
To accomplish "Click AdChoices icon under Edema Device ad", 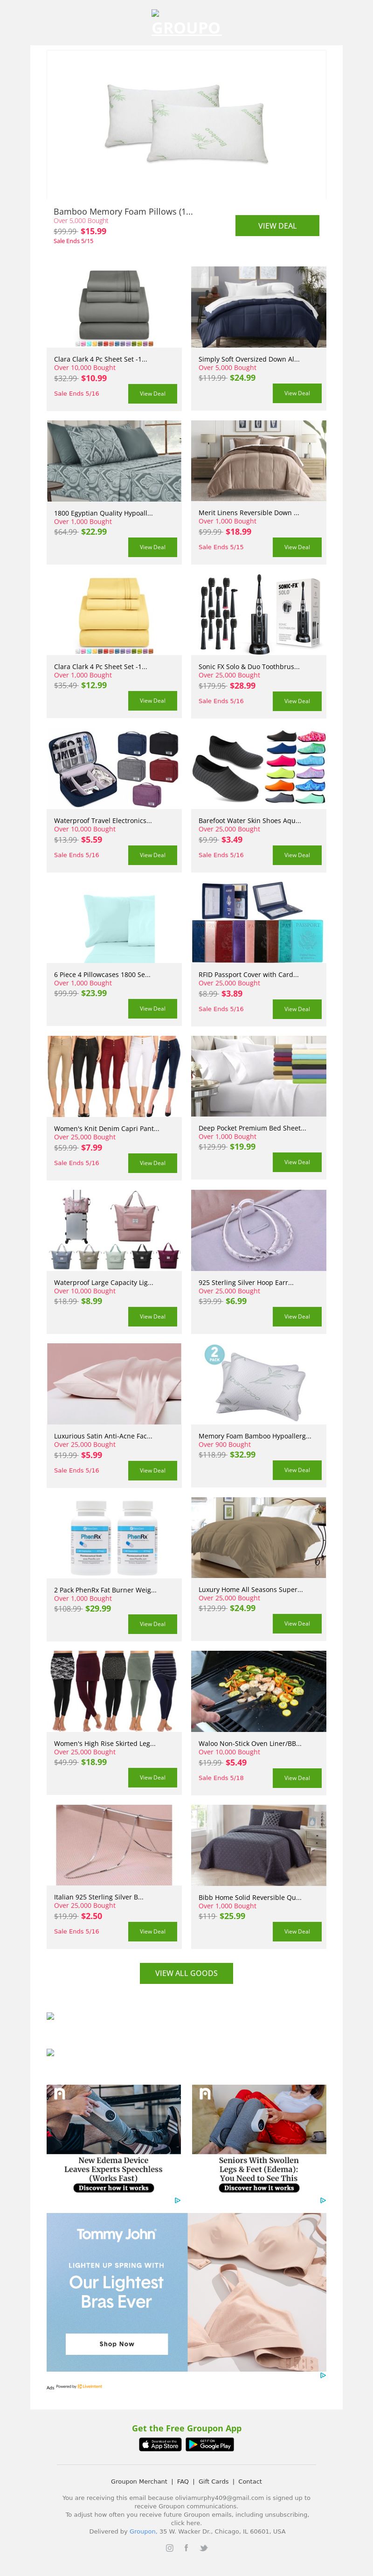I will [177, 2200].
